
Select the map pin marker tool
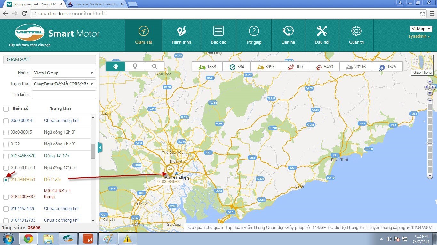135,66
